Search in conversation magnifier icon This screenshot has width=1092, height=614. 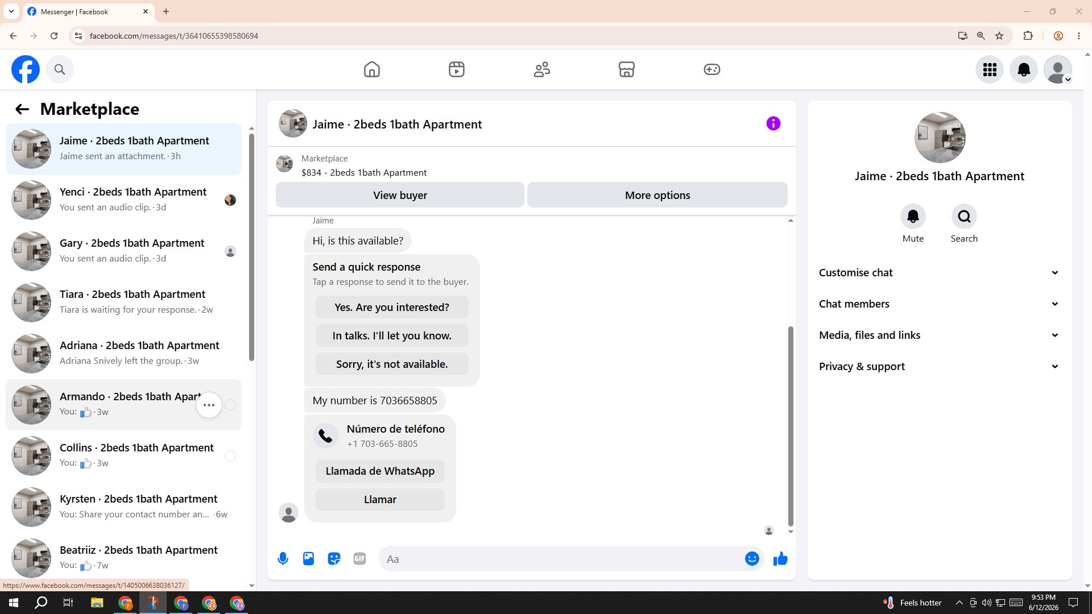[x=964, y=217]
